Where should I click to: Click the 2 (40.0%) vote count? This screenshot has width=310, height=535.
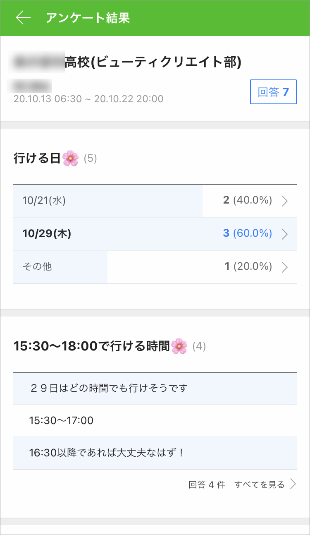(247, 201)
